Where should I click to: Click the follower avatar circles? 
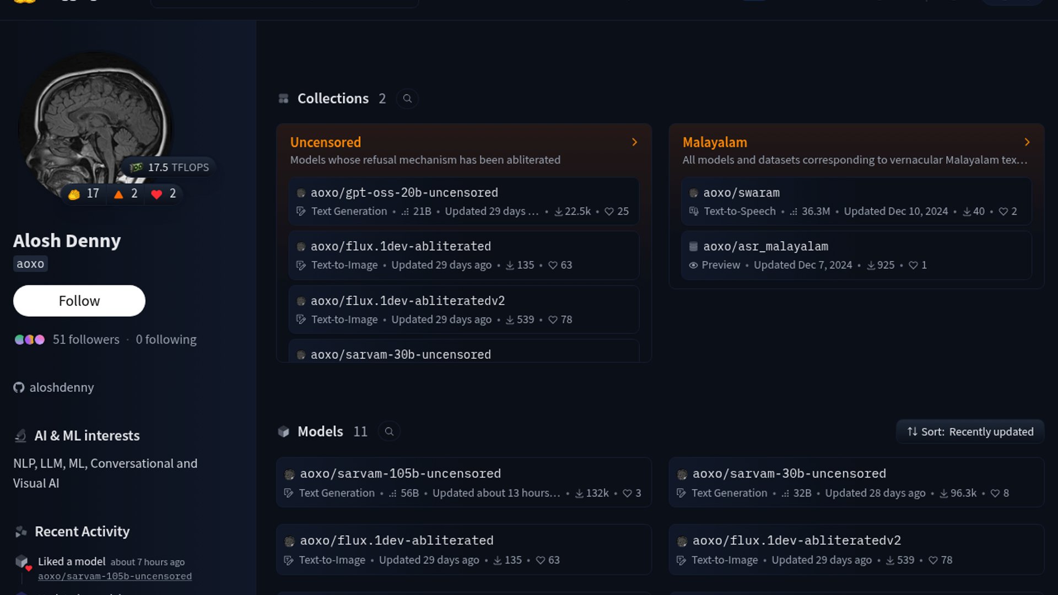30,340
